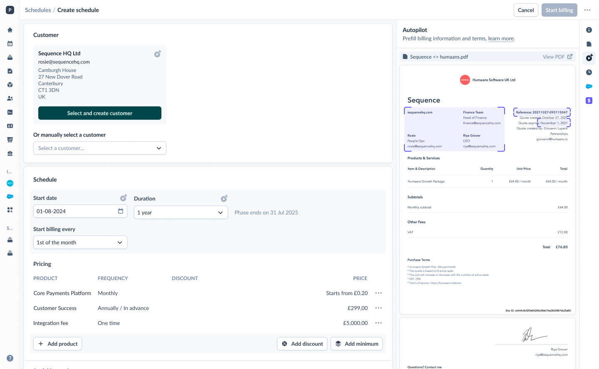Click the £5,000.00 price value
This screenshot has width=599, height=369.
click(355, 323)
